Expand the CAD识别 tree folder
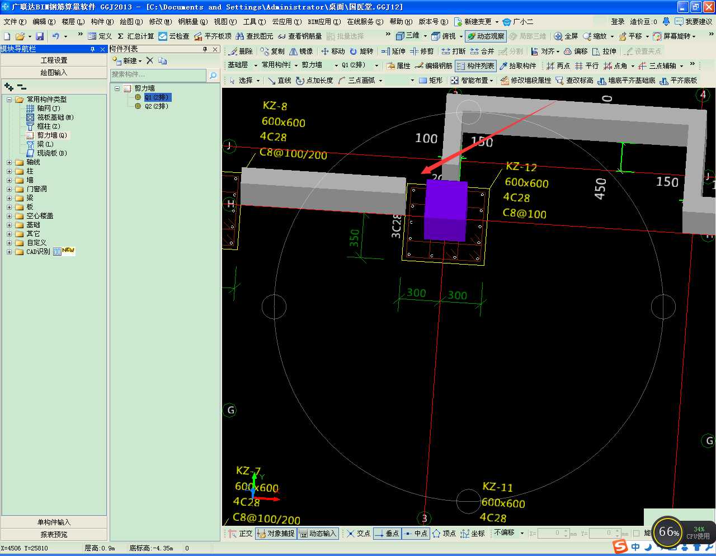This screenshot has height=556, width=716. tap(9, 252)
